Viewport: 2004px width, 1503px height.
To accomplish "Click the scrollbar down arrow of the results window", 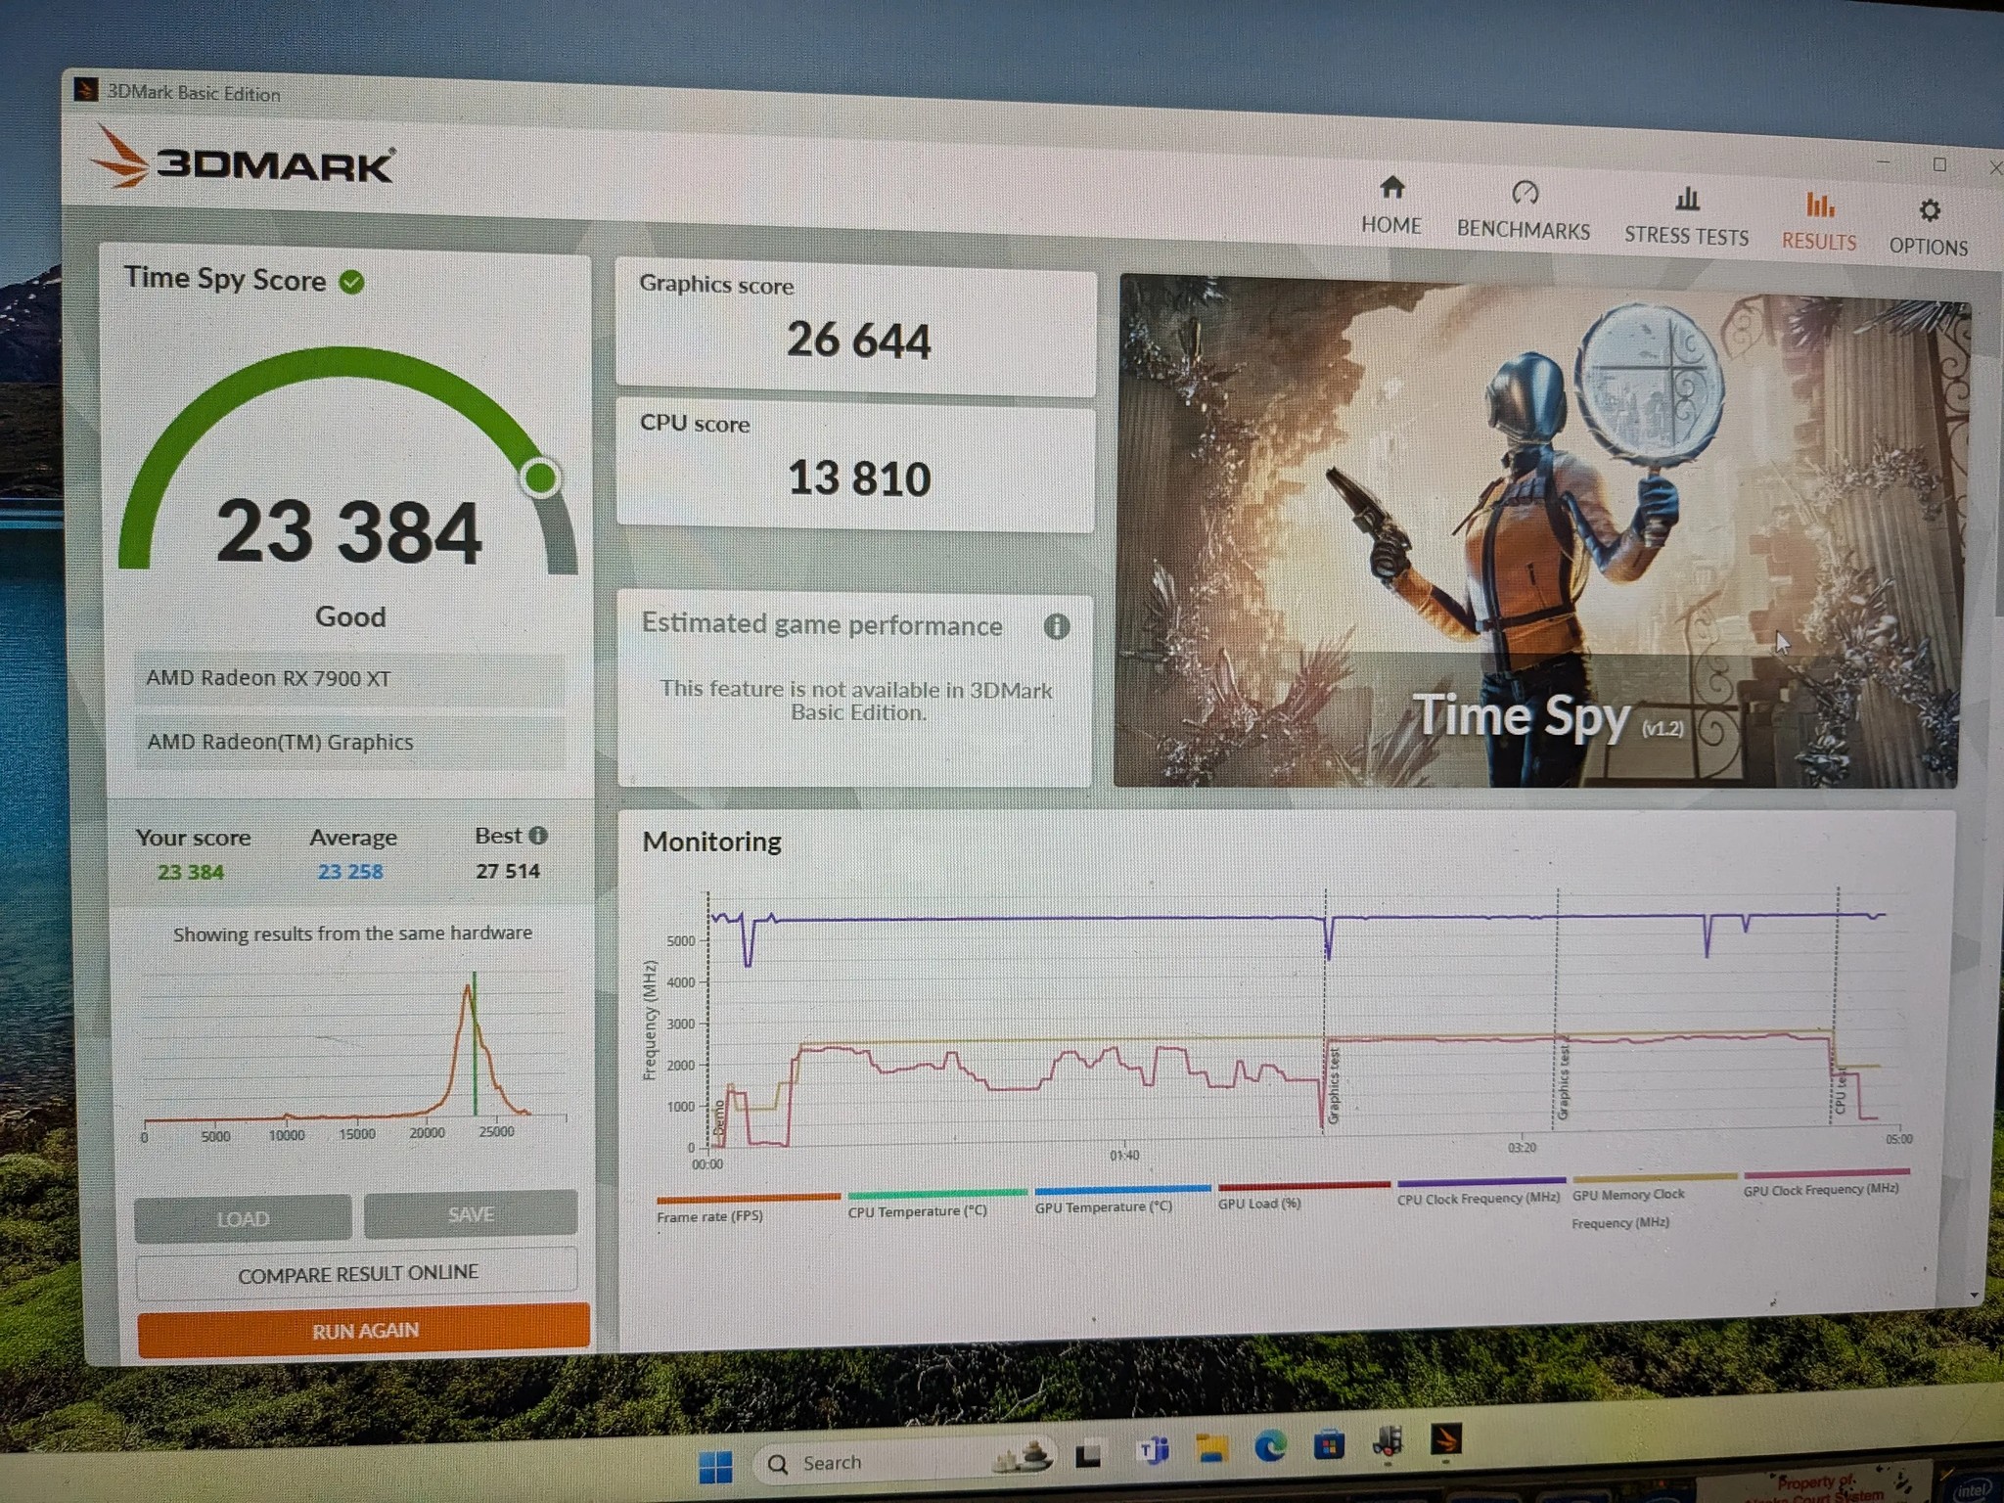I will [1974, 1296].
